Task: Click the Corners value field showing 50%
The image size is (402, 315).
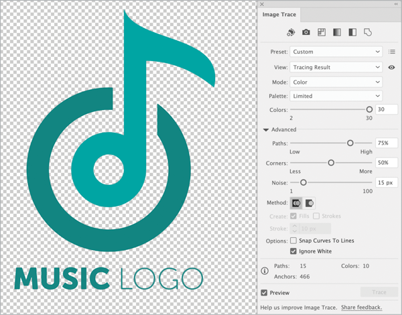Action: (x=387, y=163)
